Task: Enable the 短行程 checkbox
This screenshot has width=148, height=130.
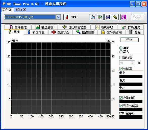Action: point(121,57)
